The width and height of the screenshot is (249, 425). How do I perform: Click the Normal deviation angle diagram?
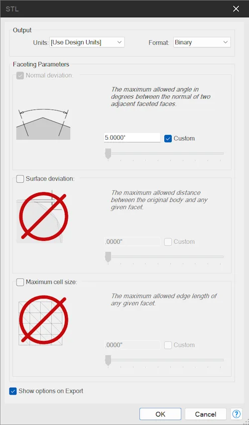tap(43, 124)
